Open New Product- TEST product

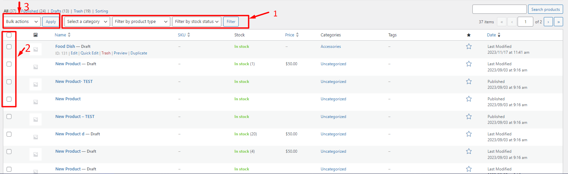(74, 82)
